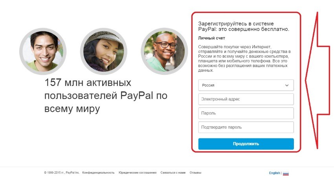The image size is (334, 178).
Task: Click the Личный счет heading
Action: coord(211,38)
